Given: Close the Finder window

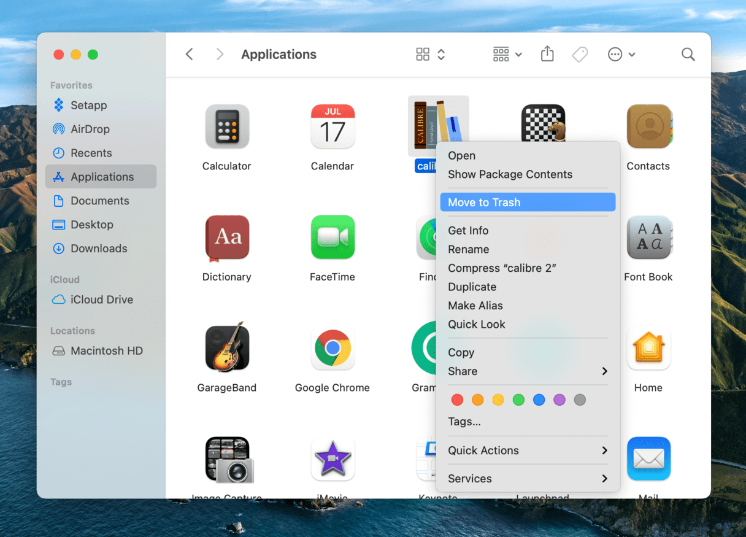Looking at the screenshot, I should coord(59,55).
